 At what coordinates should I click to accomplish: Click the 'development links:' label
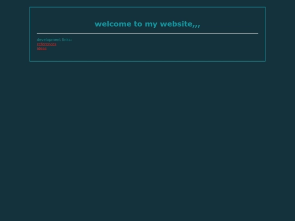tap(55, 40)
